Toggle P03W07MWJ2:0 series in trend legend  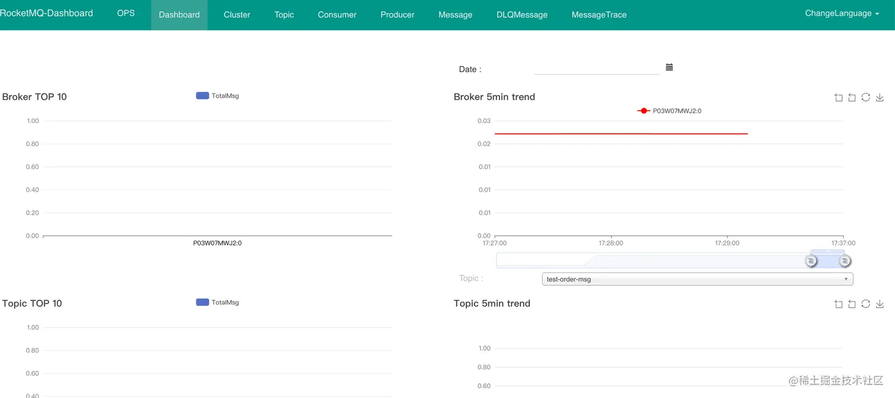tap(669, 111)
